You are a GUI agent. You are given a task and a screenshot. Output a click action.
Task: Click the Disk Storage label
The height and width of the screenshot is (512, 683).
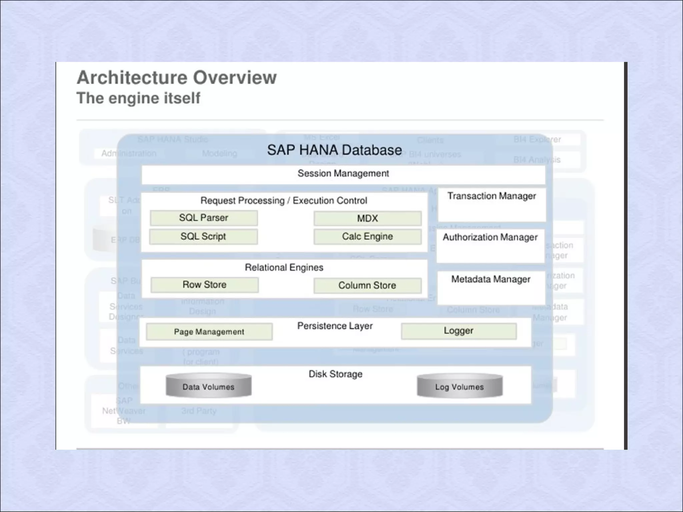click(x=335, y=374)
